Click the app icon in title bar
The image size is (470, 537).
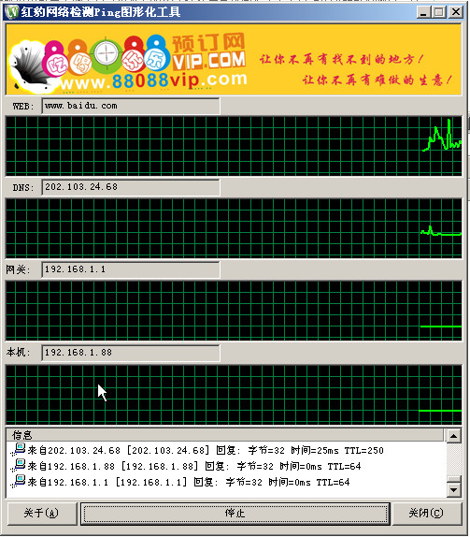[x=12, y=12]
